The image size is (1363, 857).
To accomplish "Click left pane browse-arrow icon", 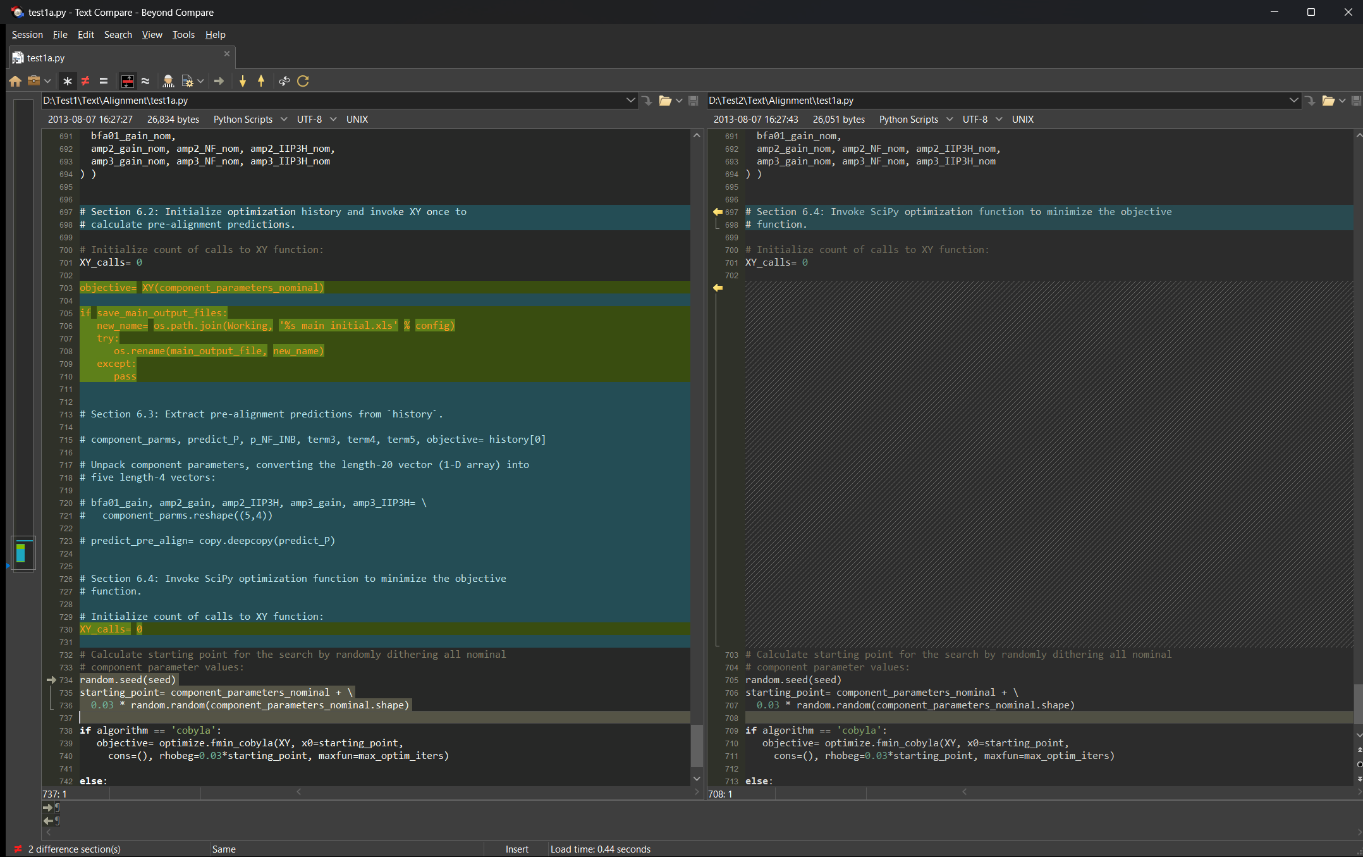I will click(x=647, y=101).
